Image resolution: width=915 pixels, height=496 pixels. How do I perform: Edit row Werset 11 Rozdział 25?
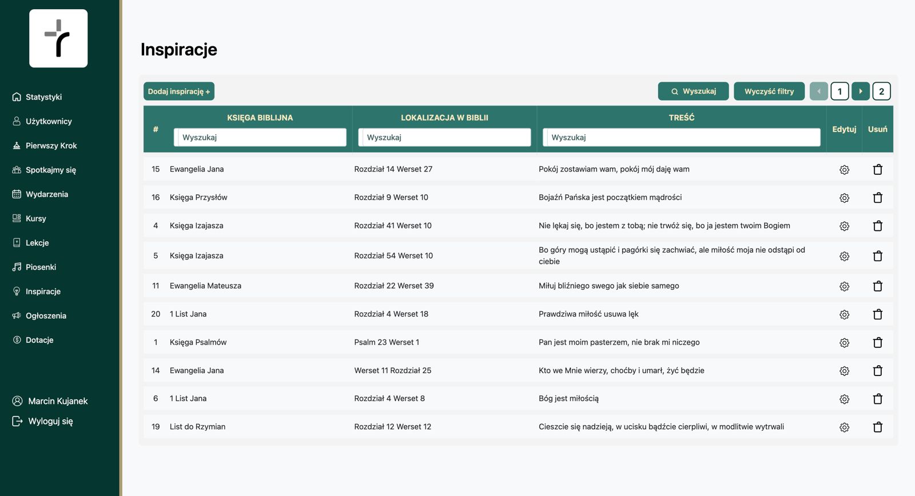pyautogui.click(x=844, y=371)
